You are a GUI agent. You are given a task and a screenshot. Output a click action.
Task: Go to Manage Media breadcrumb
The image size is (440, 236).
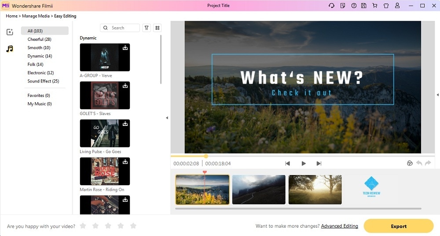[36, 16]
